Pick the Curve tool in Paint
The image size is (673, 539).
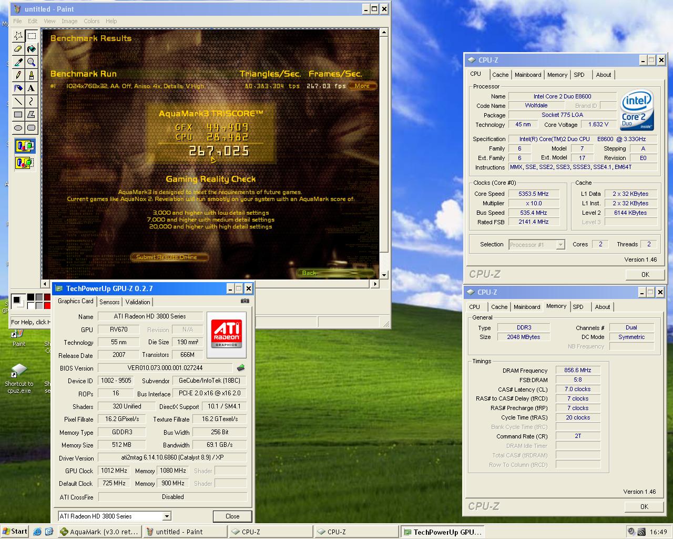pyautogui.click(x=32, y=101)
